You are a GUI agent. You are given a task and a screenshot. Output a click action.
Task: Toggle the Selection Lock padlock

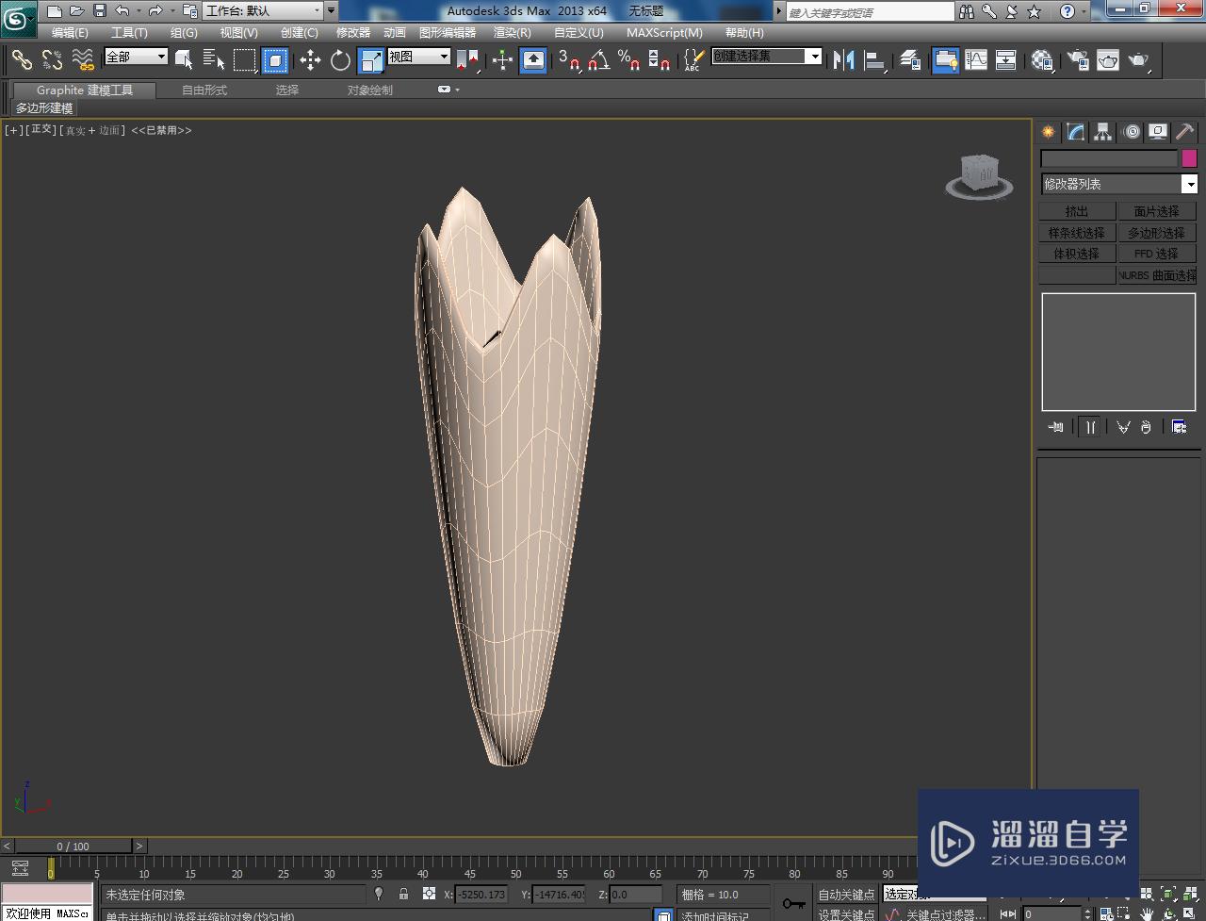coord(403,894)
